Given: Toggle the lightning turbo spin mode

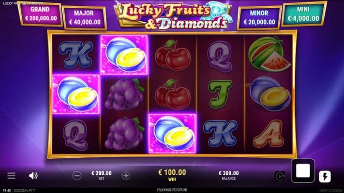Looking at the screenshot, I should [325, 177].
